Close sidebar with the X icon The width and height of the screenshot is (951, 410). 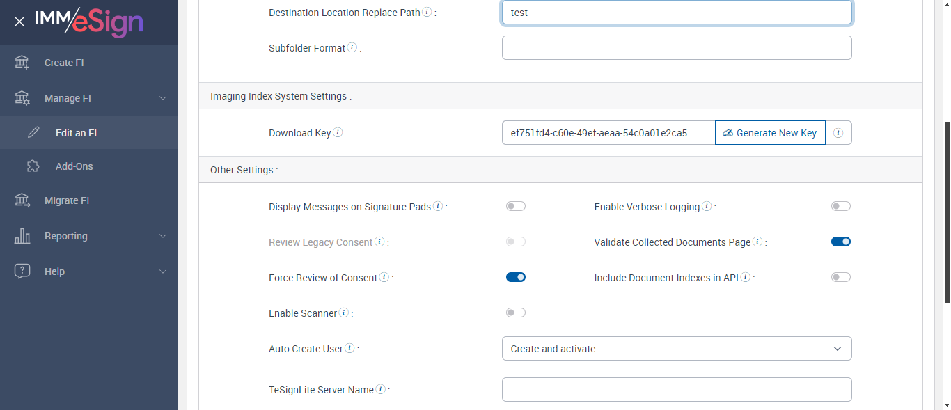point(19,22)
